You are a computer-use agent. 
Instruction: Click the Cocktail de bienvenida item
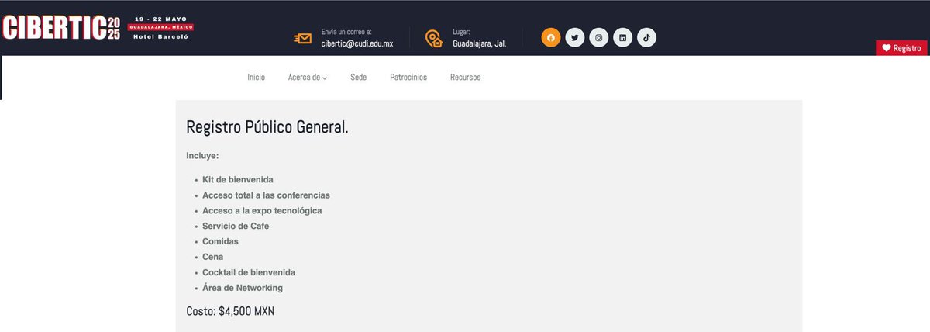pos(249,273)
